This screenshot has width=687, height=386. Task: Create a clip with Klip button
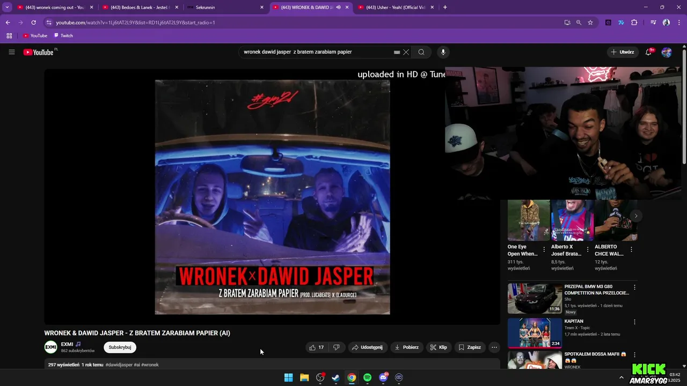click(438, 347)
